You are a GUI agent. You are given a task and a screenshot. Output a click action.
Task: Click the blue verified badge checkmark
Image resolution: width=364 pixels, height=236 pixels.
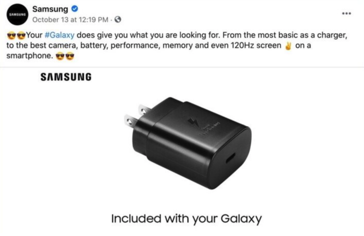coord(74,9)
